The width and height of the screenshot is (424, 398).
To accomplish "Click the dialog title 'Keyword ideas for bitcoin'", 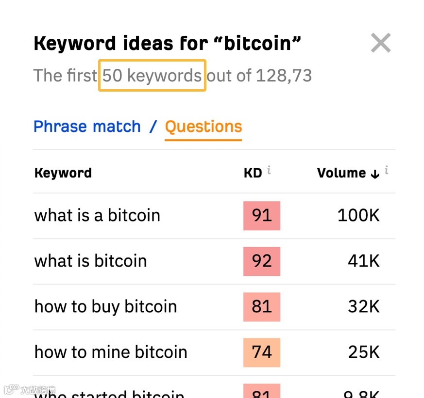I will (x=167, y=43).
